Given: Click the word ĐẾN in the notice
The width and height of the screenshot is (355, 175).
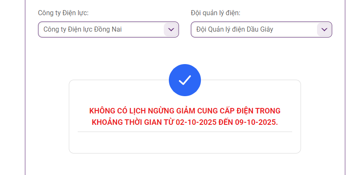Looking at the screenshot, I should point(225,122).
